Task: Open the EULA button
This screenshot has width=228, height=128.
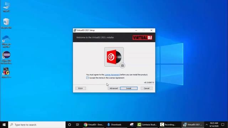Action: pos(81,88)
